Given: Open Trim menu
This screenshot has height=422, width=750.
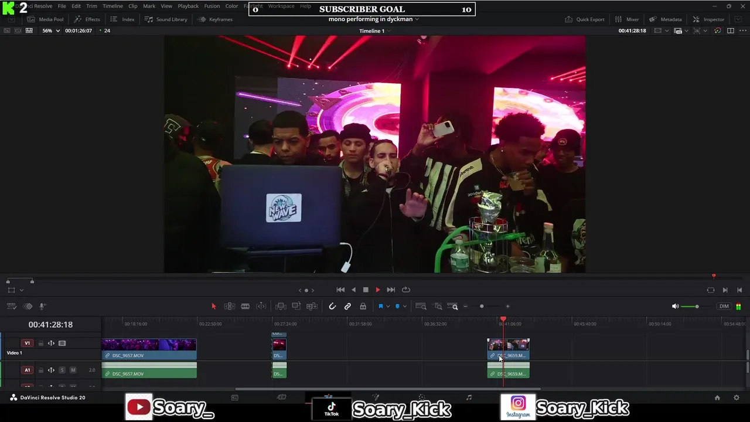Looking at the screenshot, I should 91,6.
